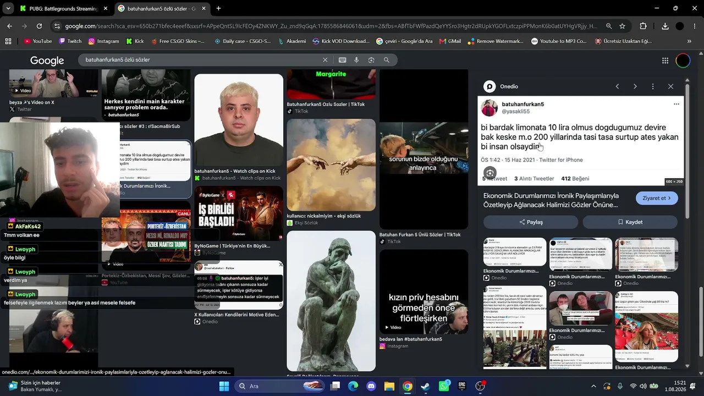Open The Thinker statue image thumbnail
The height and width of the screenshot is (396, 704).
(331, 301)
